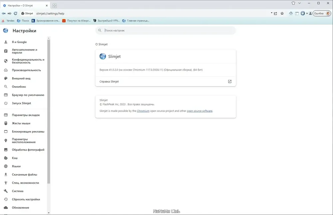333x215 pixels.
Task: Select the Настройки – О Slimjet tab
Action: 25,6
